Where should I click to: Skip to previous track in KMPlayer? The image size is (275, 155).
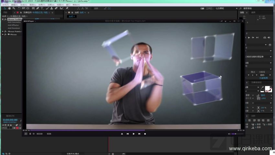(128, 134)
